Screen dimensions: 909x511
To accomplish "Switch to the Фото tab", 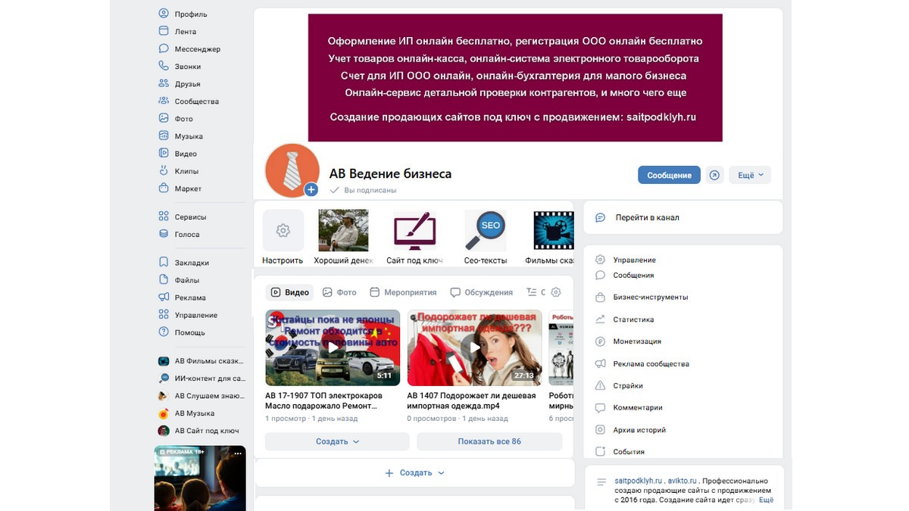I will click(339, 292).
